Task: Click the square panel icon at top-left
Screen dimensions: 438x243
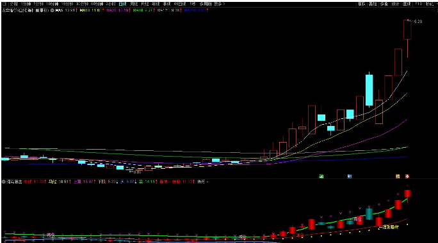Action: [4, 4]
